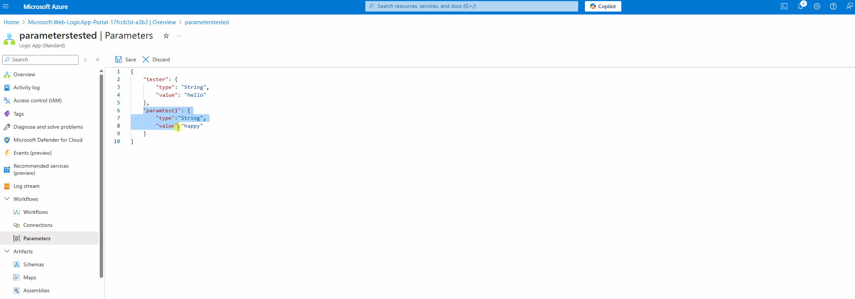855x299 pixels.
Task: Click line number 10 in the editor gutter
Action: coord(117,141)
